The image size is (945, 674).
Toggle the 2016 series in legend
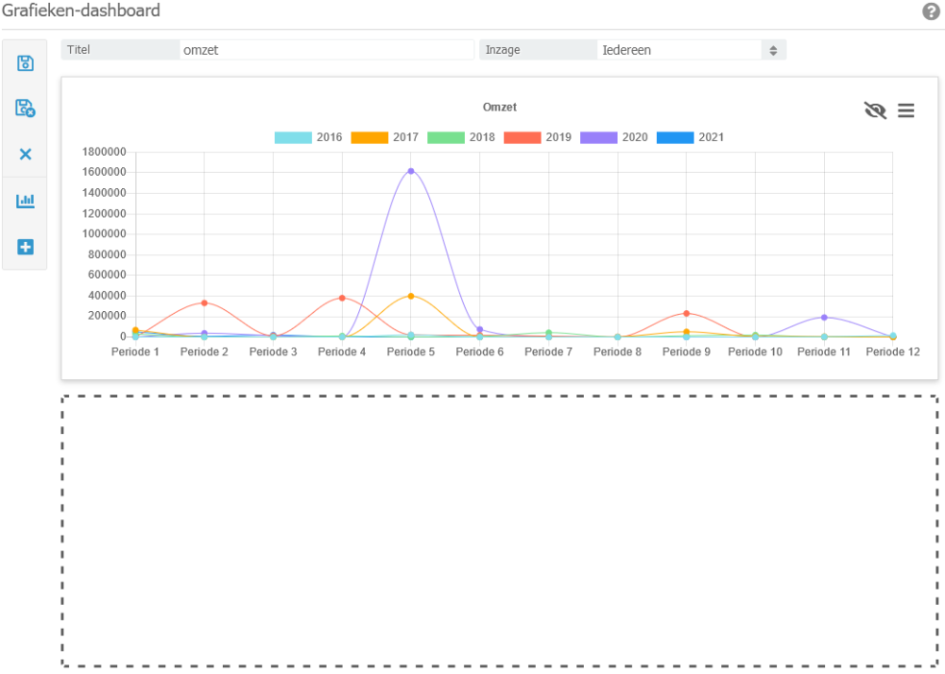click(x=308, y=137)
